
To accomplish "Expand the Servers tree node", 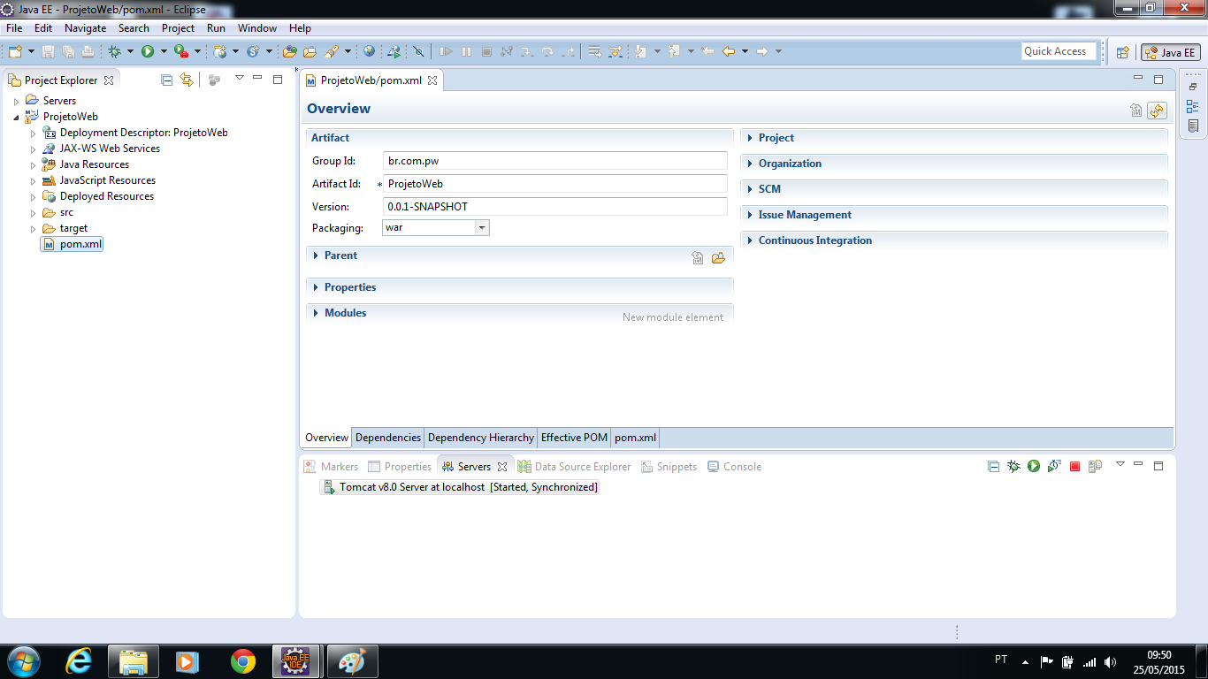I will click(x=16, y=102).
